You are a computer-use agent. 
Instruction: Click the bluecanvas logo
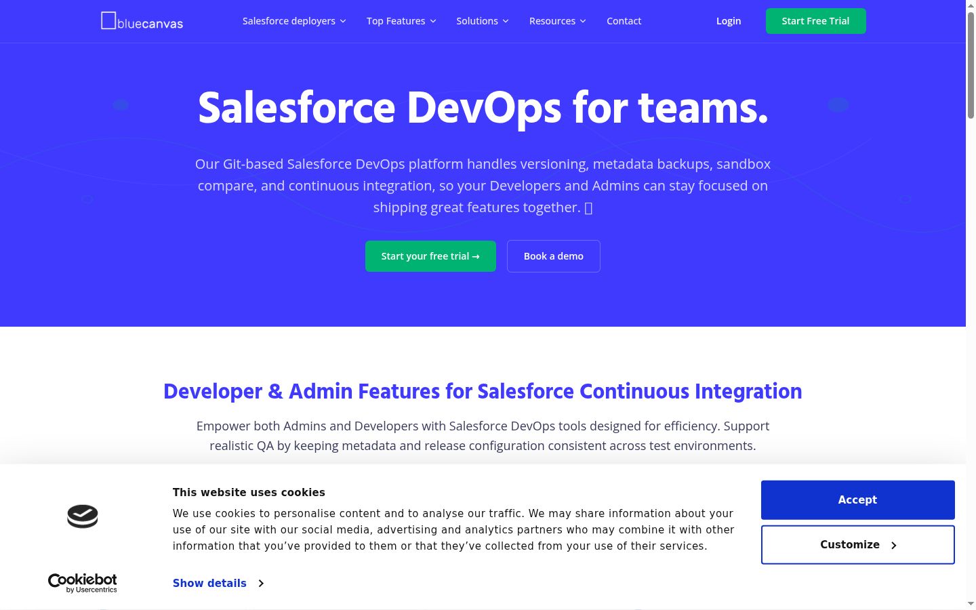142,21
